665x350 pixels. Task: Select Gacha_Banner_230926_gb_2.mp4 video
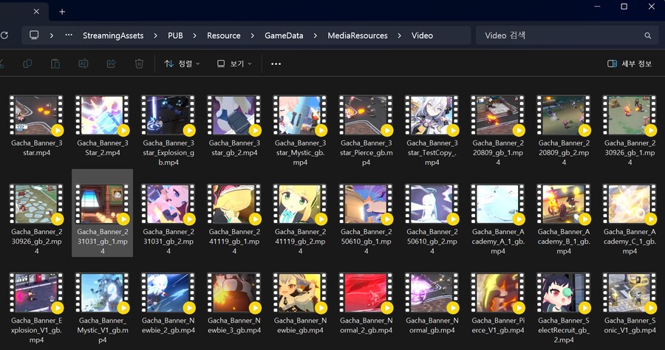[x=36, y=219]
